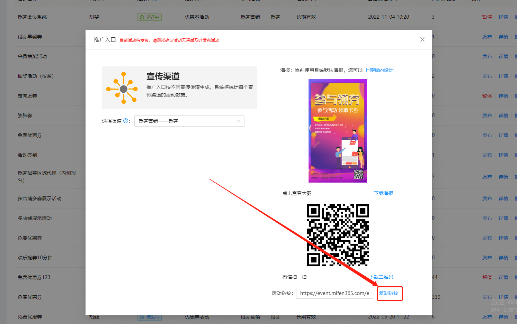This screenshot has height=324, width=517.
Task: Click 暂停 on the 定向发券 row
Action: (x=487, y=95)
